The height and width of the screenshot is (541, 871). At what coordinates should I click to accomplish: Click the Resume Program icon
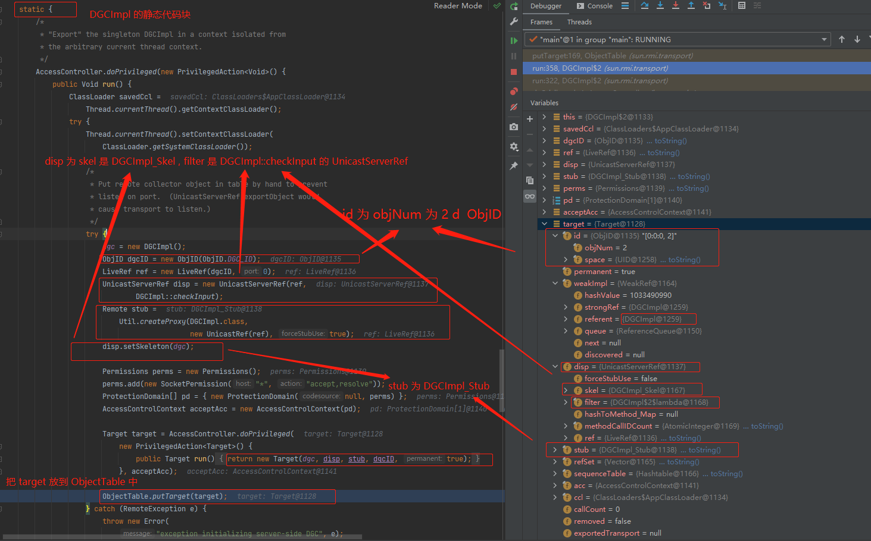click(x=514, y=40)
